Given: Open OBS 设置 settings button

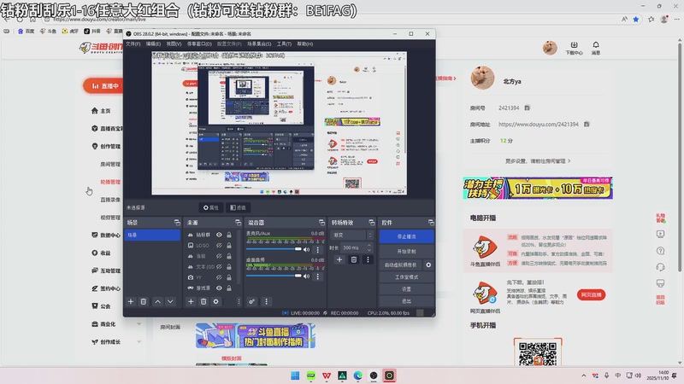Looking at the screenshot, I should [x=407, y=289].
